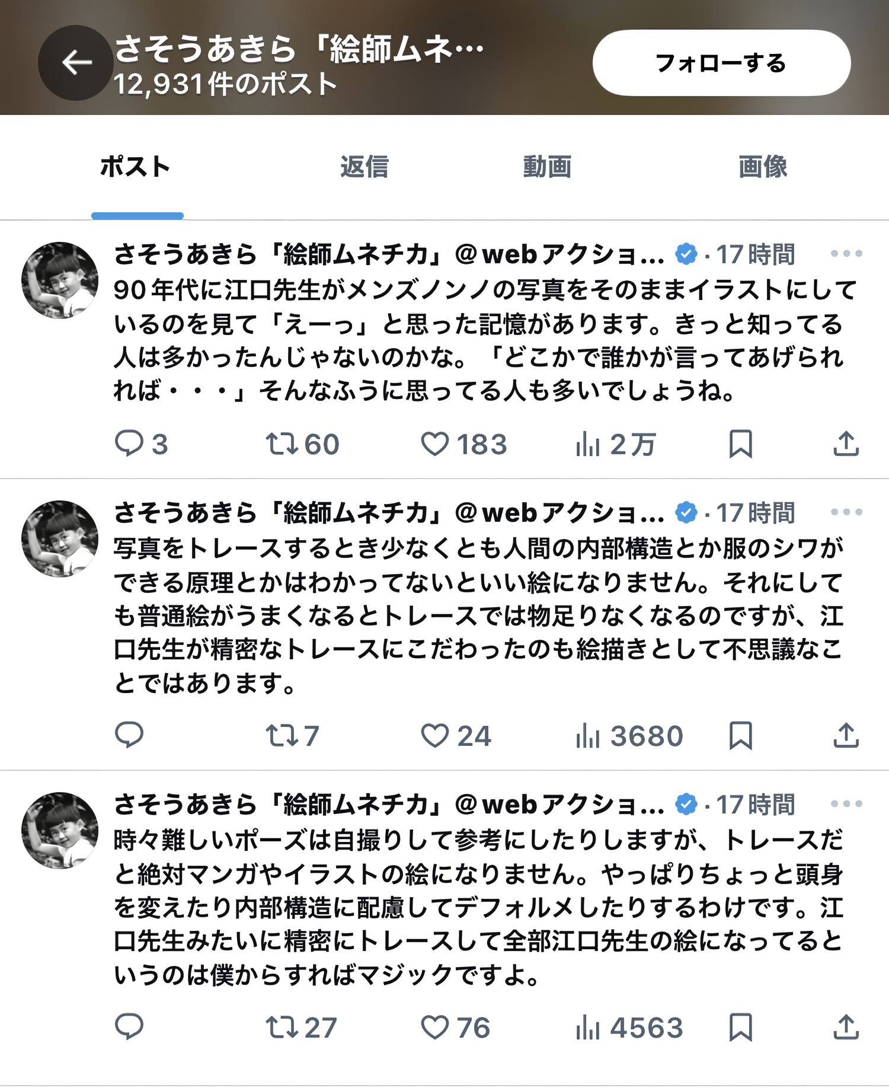889x1091 pixels.
Task: Switch to the 返信 tab
Action: tap(364, 167)
